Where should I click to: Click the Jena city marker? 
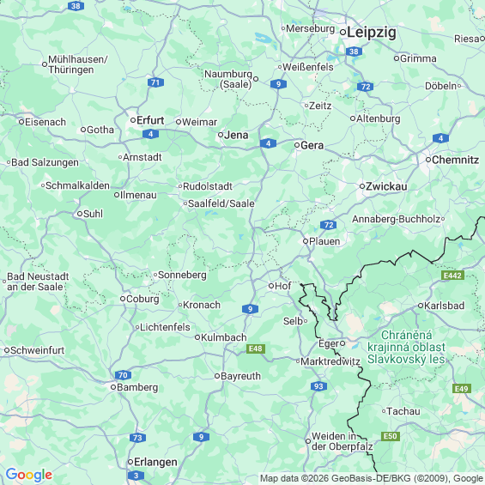click(x=221, y=135)
